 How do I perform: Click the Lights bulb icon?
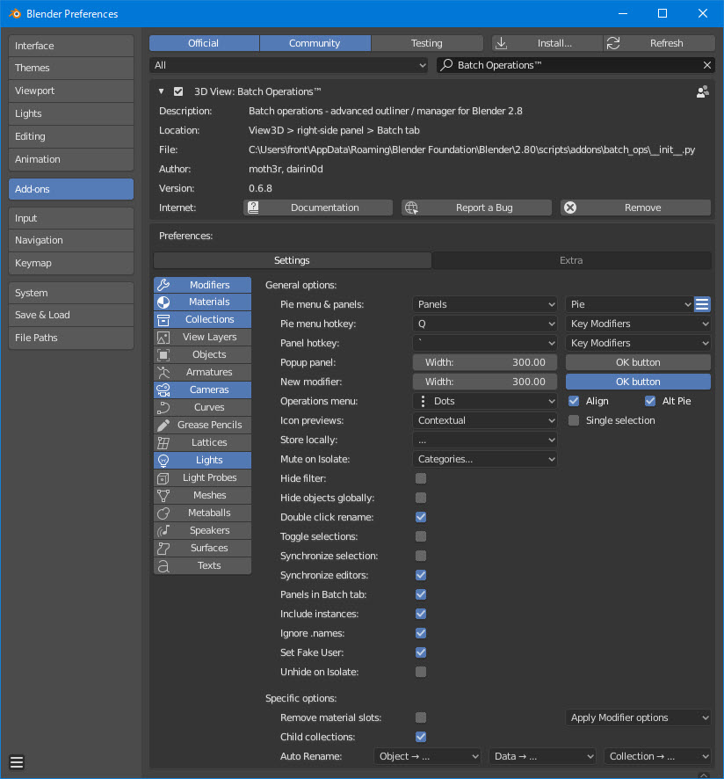(163, 460)
